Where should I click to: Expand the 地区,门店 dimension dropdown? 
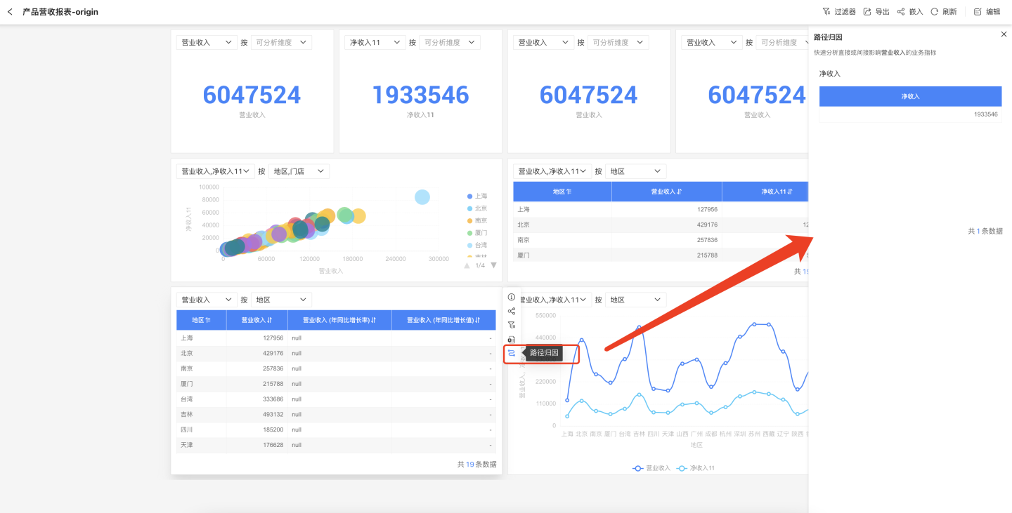pos(299,171)
